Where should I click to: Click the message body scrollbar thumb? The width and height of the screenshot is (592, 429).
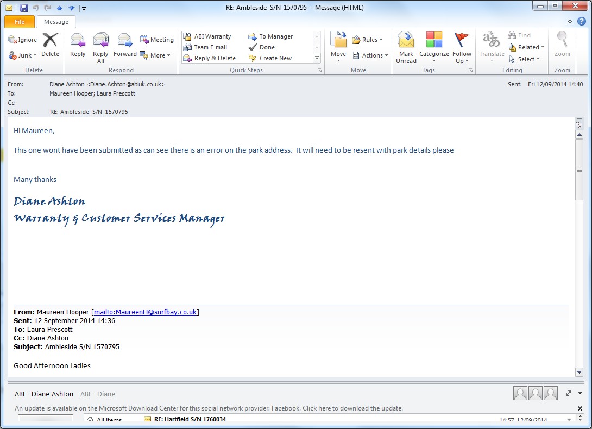tap(579, 169)
